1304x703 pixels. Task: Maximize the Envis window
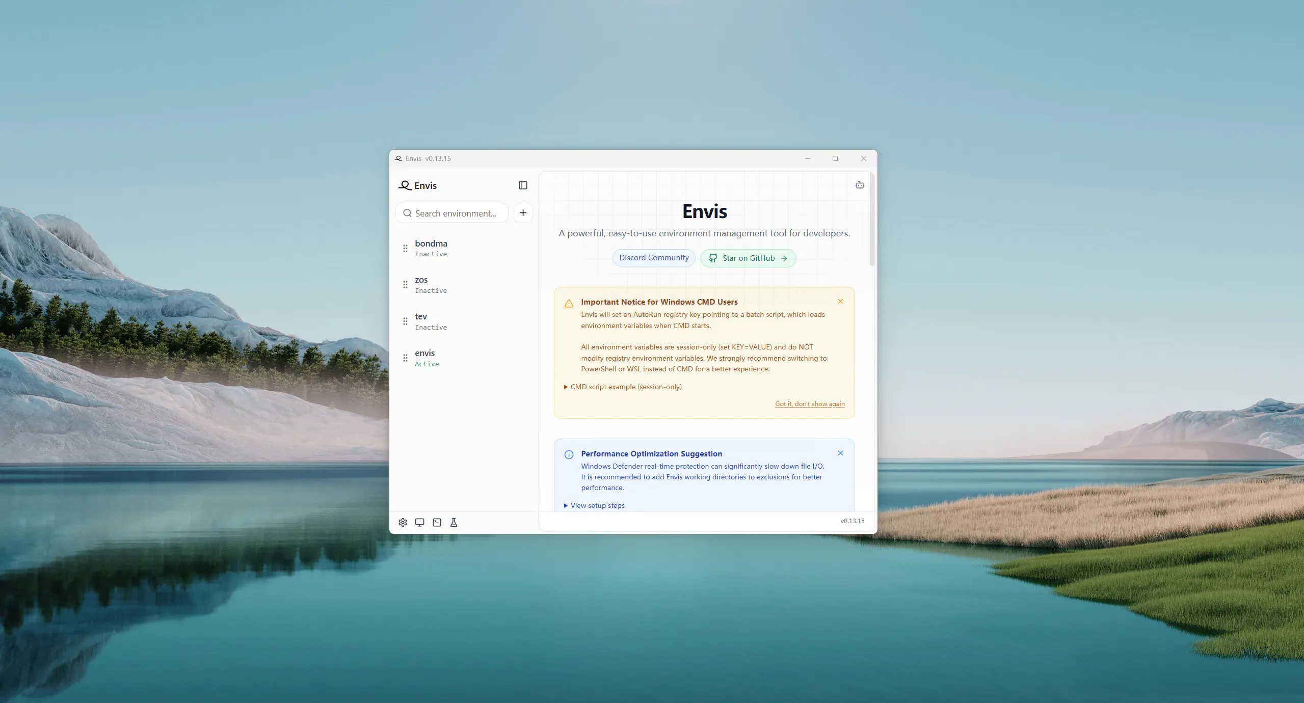[835, 158]
